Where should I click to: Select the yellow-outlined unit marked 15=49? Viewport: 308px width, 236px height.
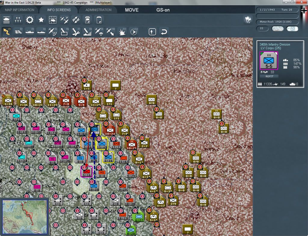(102, 144)
